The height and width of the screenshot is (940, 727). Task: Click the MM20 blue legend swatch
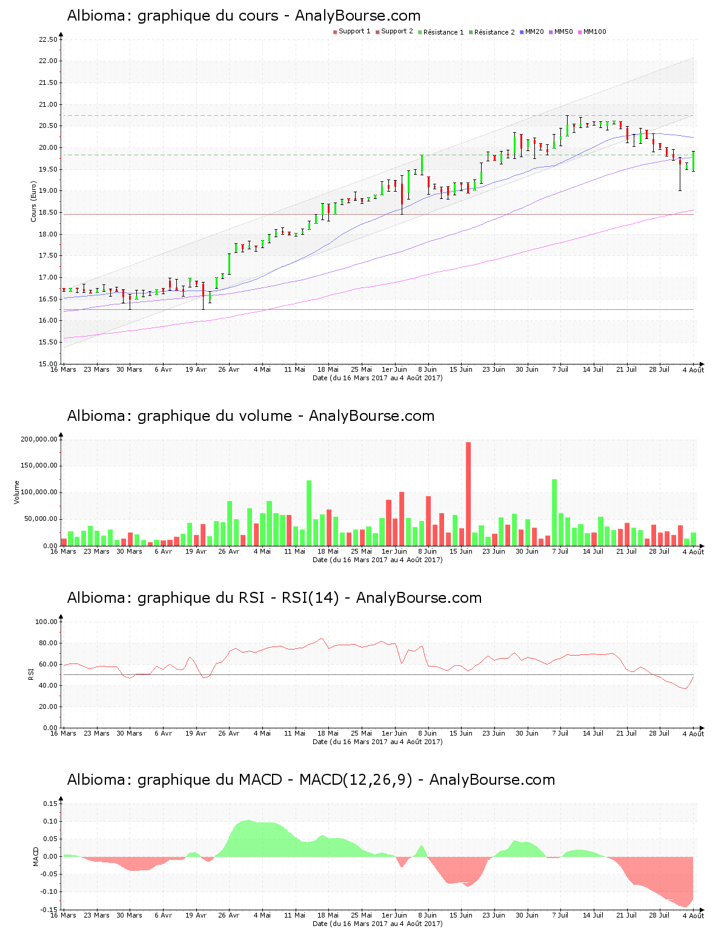[522, 32]
